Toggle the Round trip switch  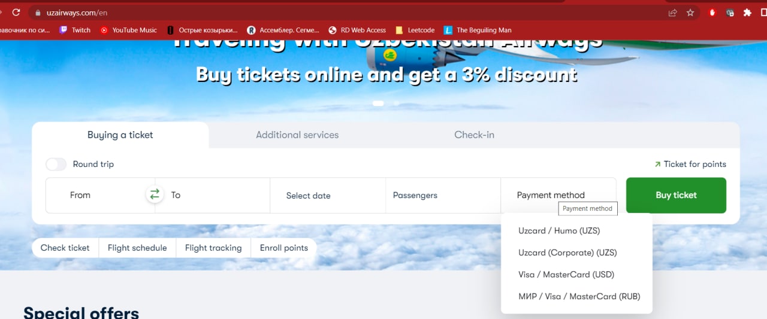[x=56, y=164]
